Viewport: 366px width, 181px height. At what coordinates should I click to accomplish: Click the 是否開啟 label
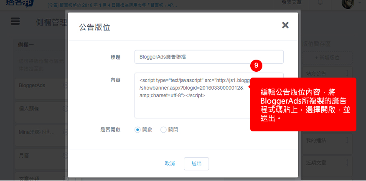[110, 130]
